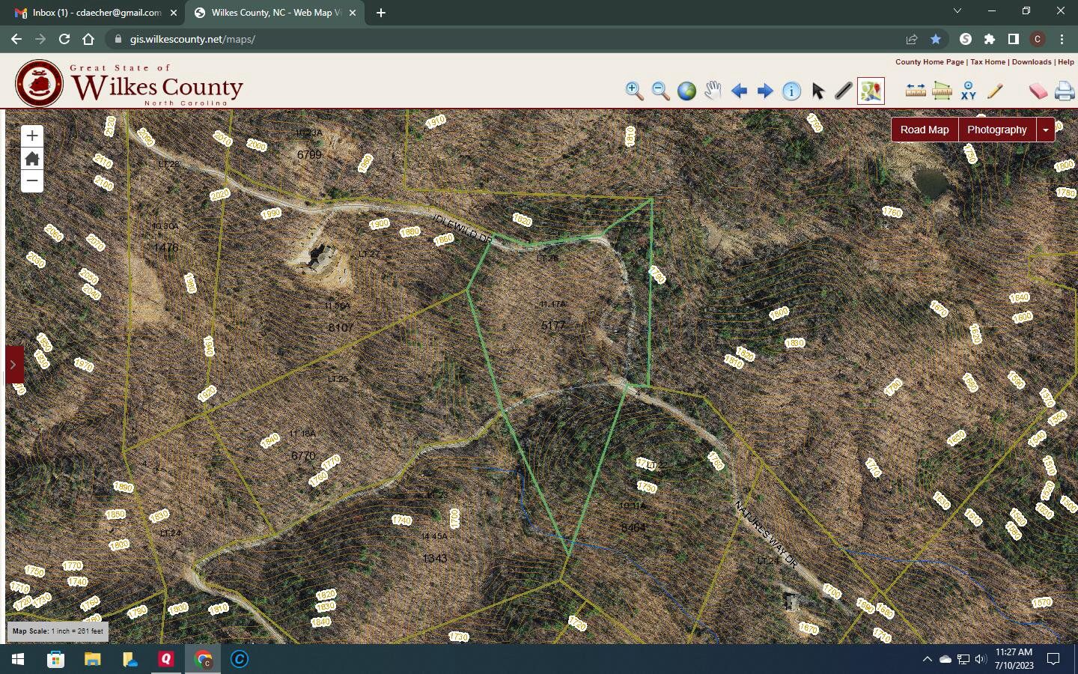Click the globe full extent icon
This screenshot has height=674, width=1078.
(x=686, y=91)
